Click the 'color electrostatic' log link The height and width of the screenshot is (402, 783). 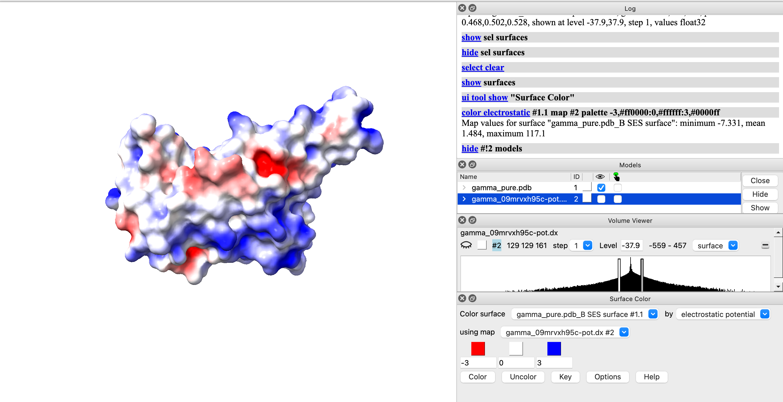click(495, 112)
